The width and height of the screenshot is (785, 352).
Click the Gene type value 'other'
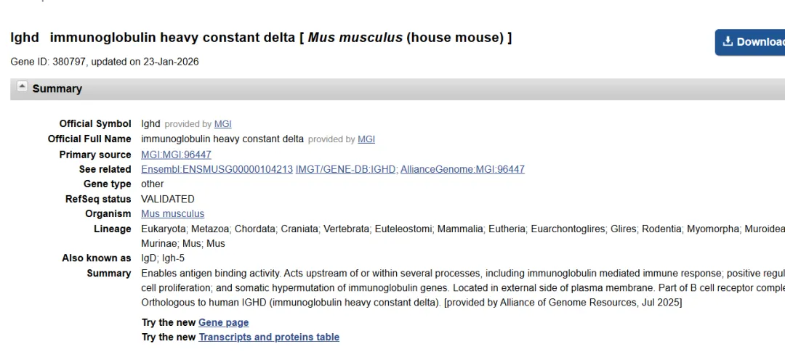click(x=153, y=184)
